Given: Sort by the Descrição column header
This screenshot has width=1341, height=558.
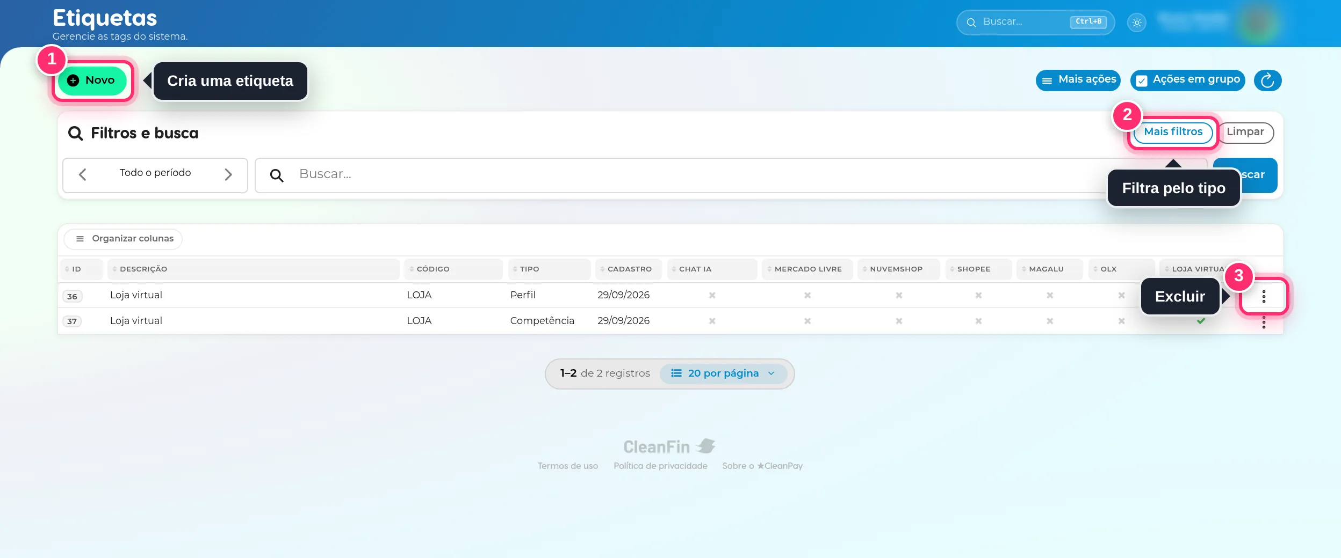Looking at the screenshot, I should [254, 269].
